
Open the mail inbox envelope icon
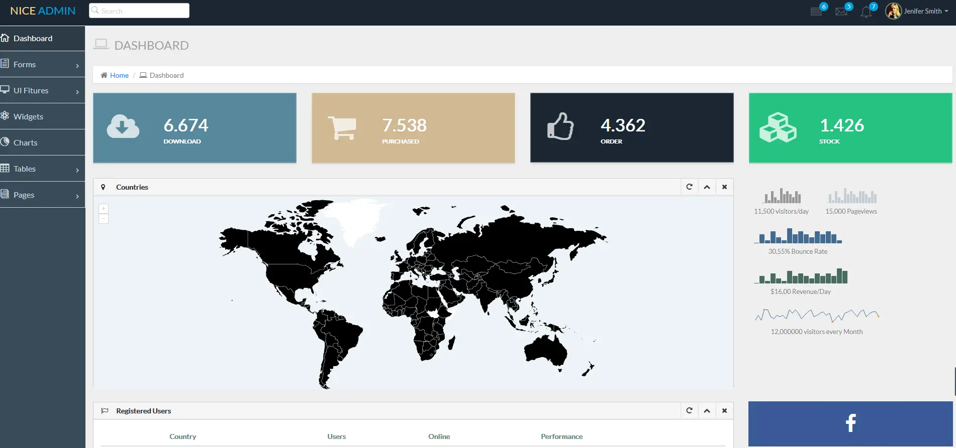click(x=841, y=12)
